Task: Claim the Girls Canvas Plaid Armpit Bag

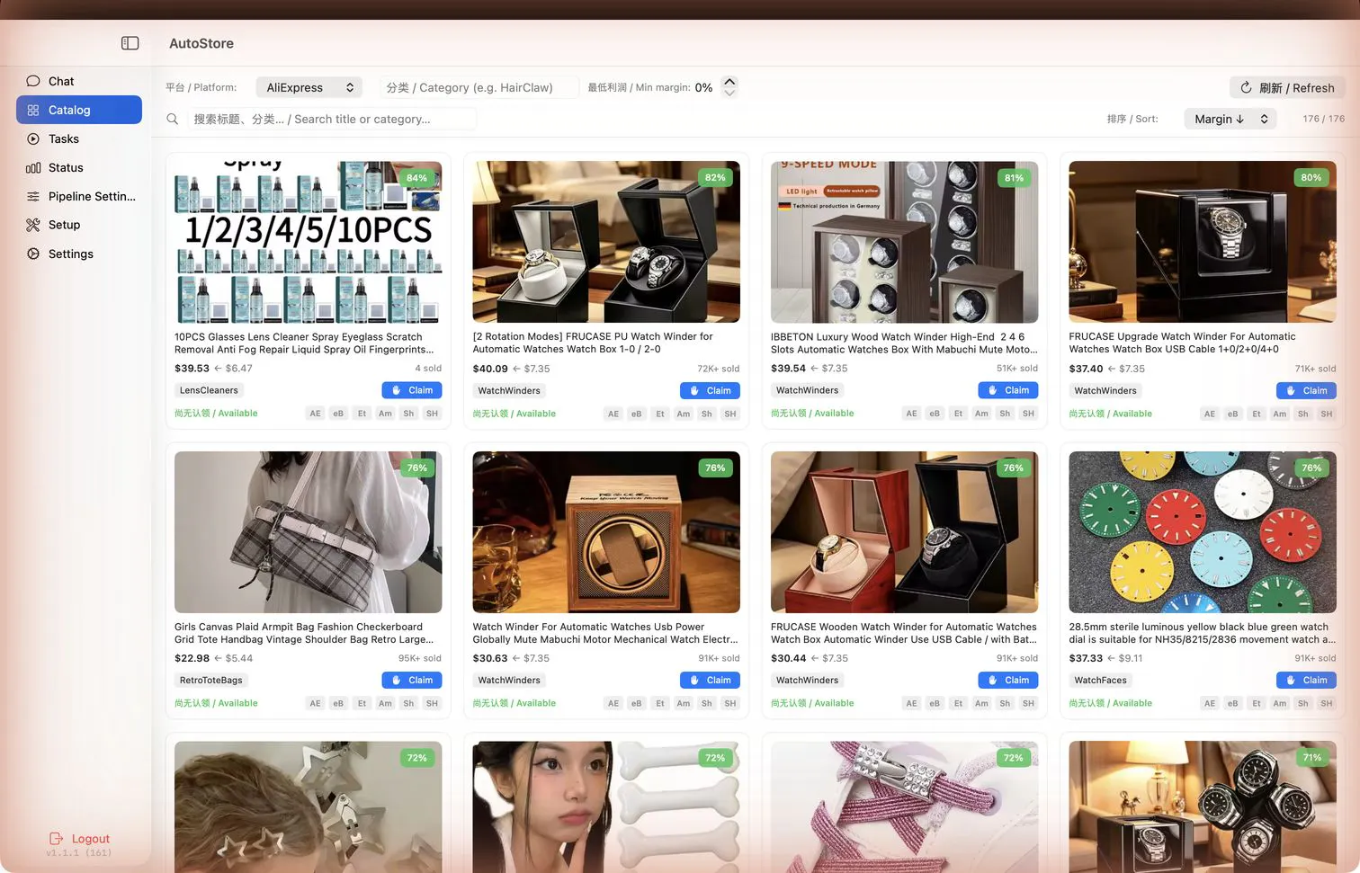Action: point(411,680)
